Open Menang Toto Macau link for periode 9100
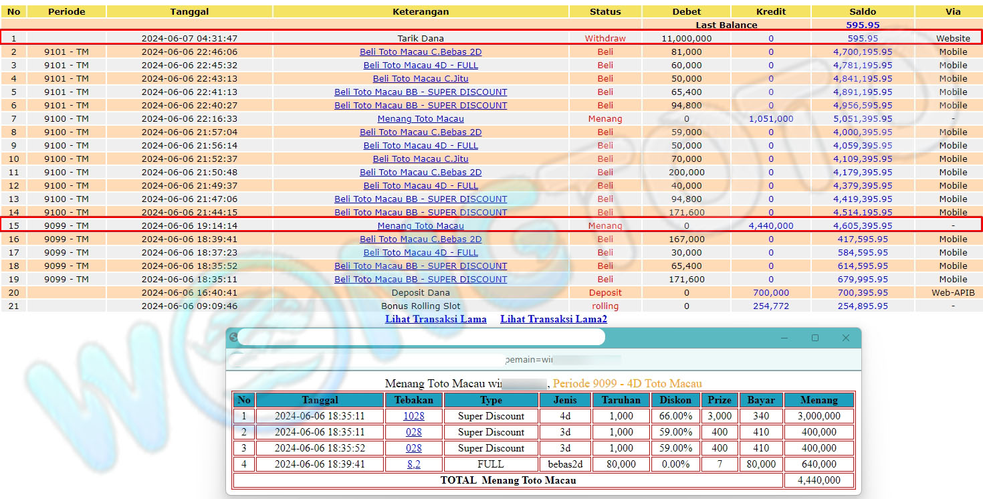Viewport: 983px width, 499px height. 421,119
